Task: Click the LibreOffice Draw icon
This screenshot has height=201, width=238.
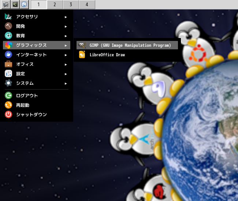Action: (82, 55)
